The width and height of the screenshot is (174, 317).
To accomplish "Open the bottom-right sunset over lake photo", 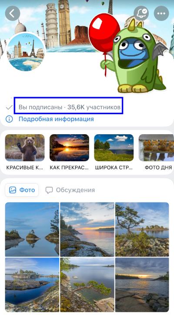I will coord(142,285).
